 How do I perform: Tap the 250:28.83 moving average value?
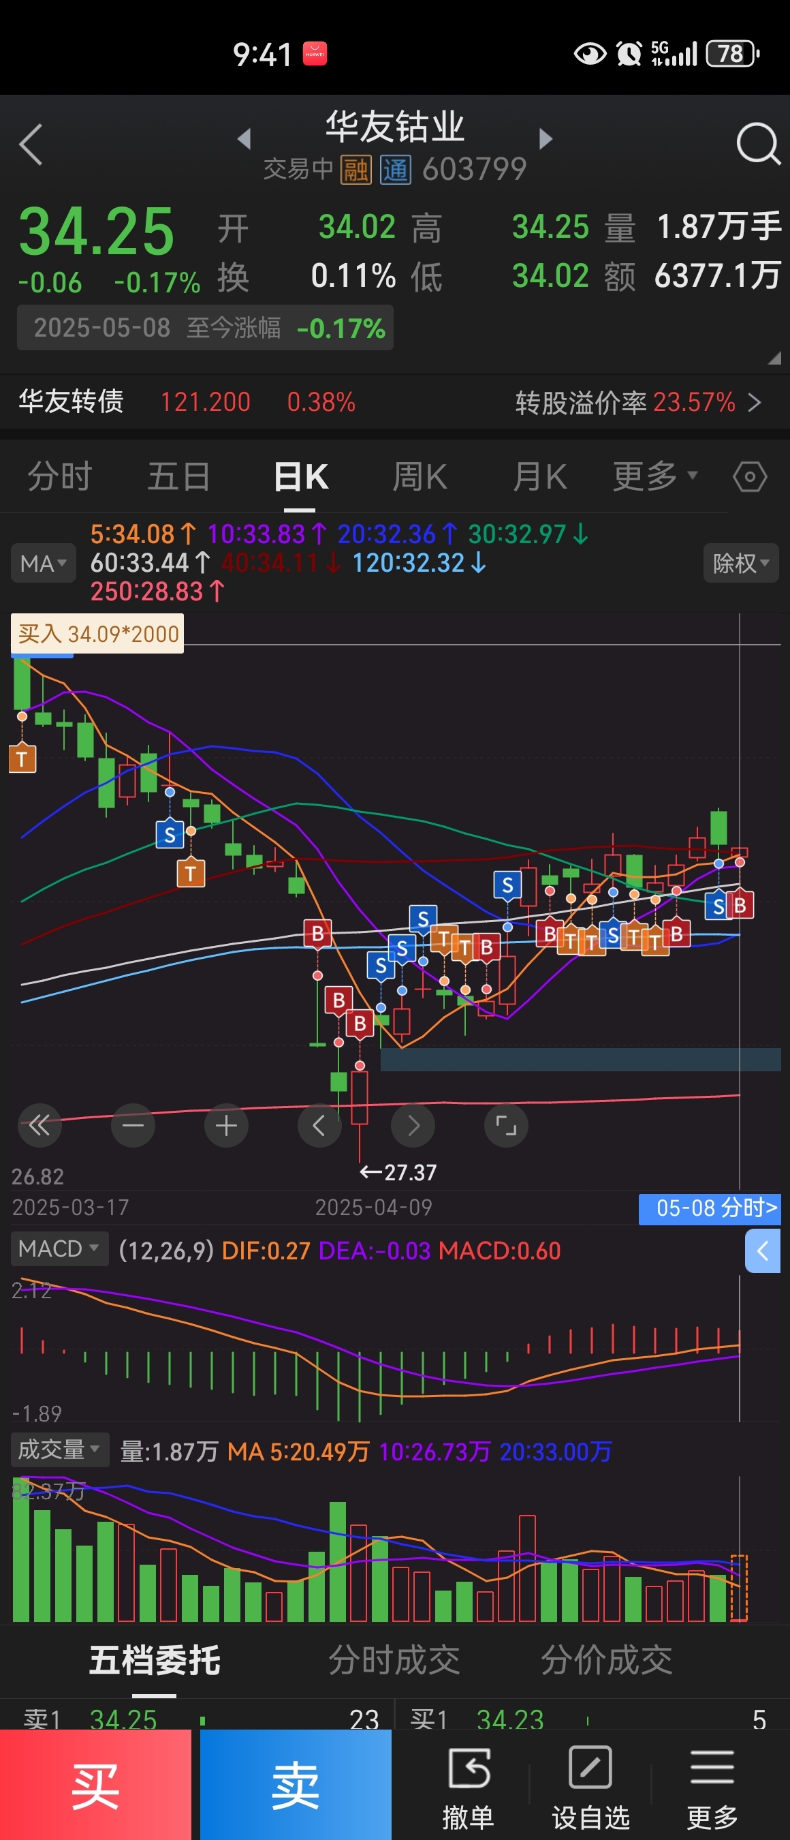(x=158, y=592)
